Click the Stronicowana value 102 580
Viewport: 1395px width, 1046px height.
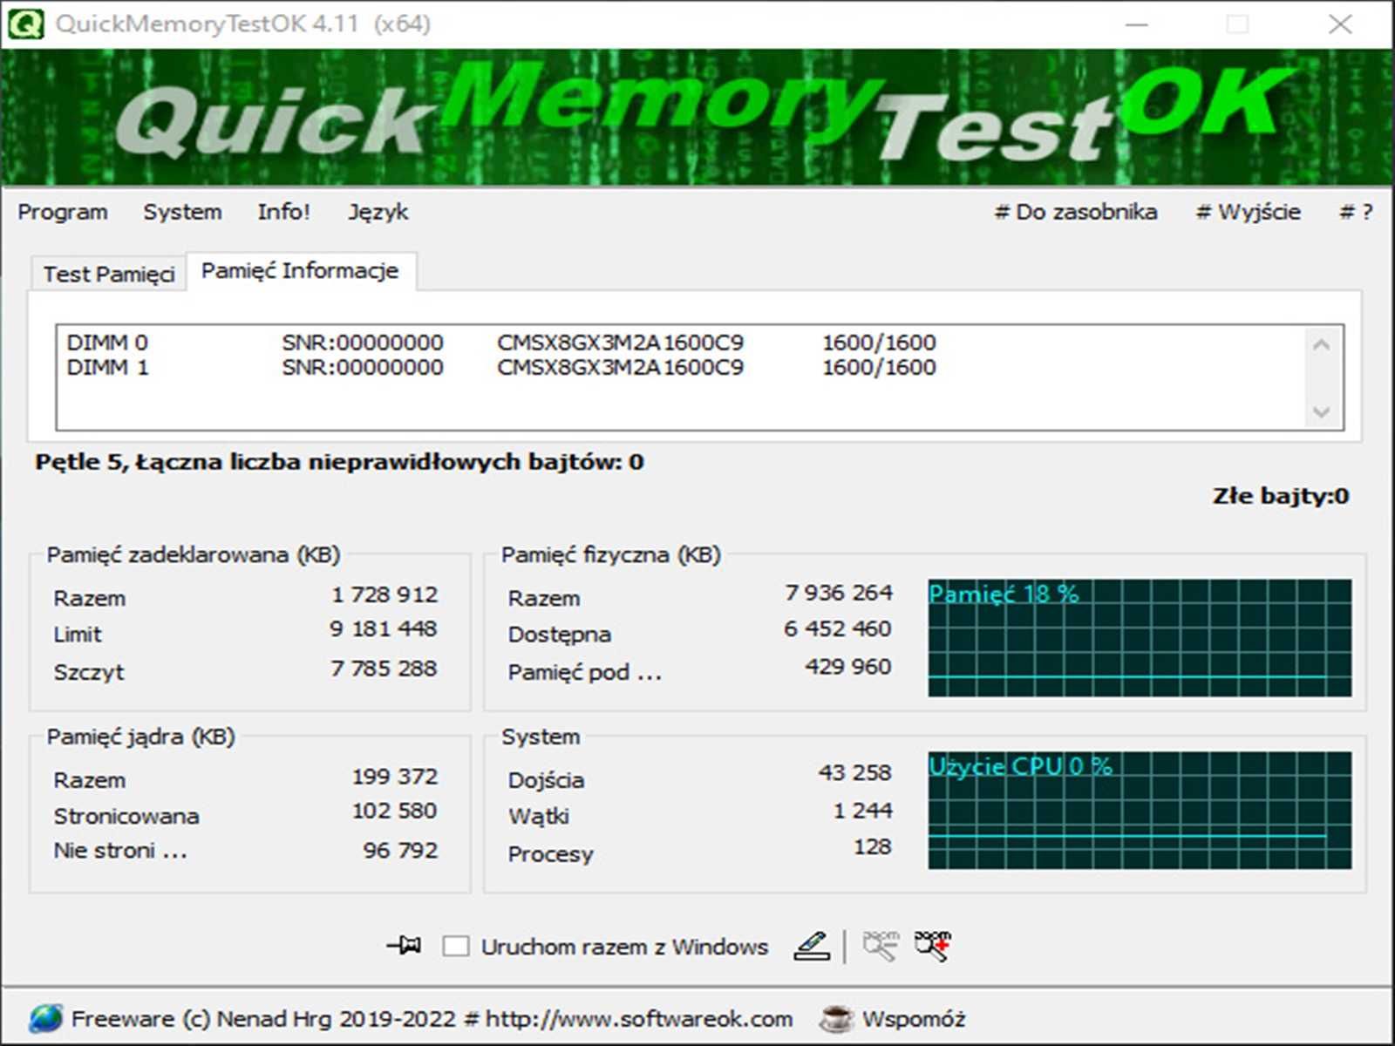[x=394, y=811]
